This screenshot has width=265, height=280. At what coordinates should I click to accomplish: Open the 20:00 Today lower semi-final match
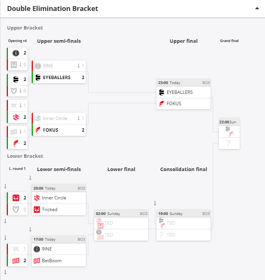[x=59, y=188]
